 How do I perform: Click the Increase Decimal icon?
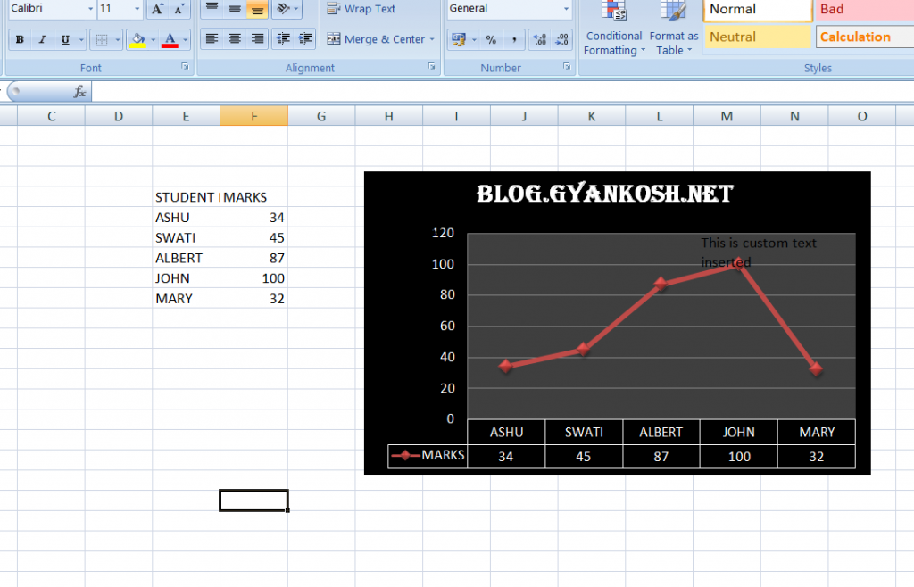(539, 39)
